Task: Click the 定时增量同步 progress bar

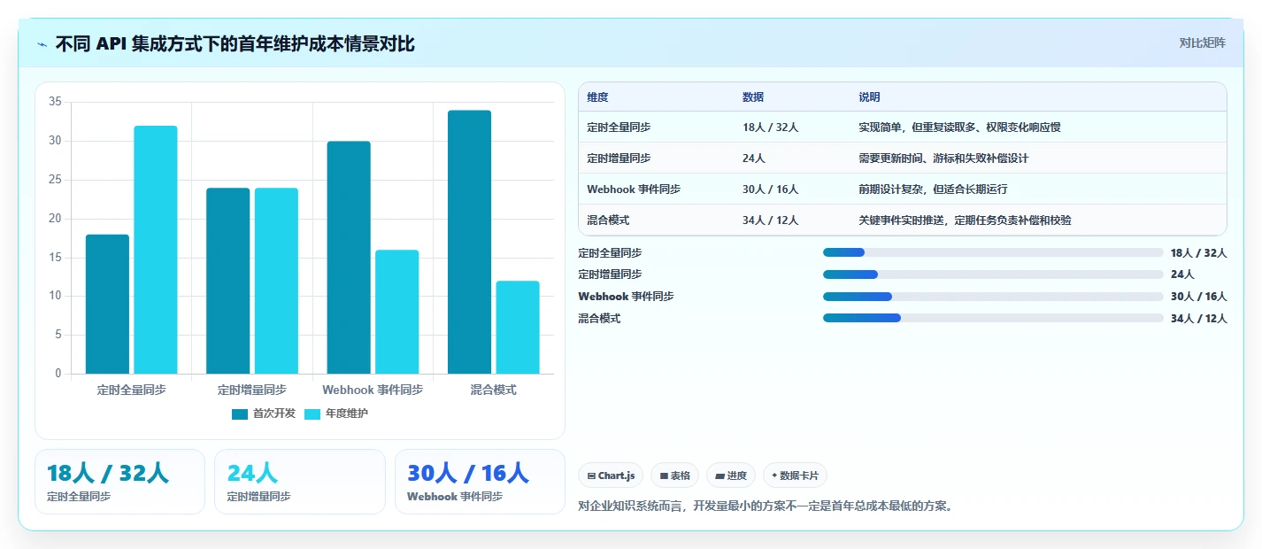Action: tap(993, 274)
